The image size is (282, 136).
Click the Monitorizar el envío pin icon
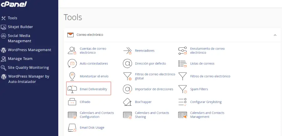pos(72,76)
